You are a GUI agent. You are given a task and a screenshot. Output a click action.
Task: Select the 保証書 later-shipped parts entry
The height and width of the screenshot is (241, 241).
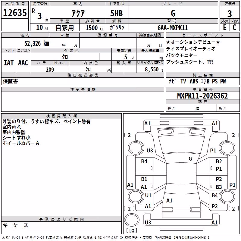pyautogui.click(x=10, y=81)
